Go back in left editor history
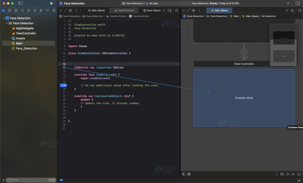Image resolution: width=303 pixels, height=183 pixels. 77,11
